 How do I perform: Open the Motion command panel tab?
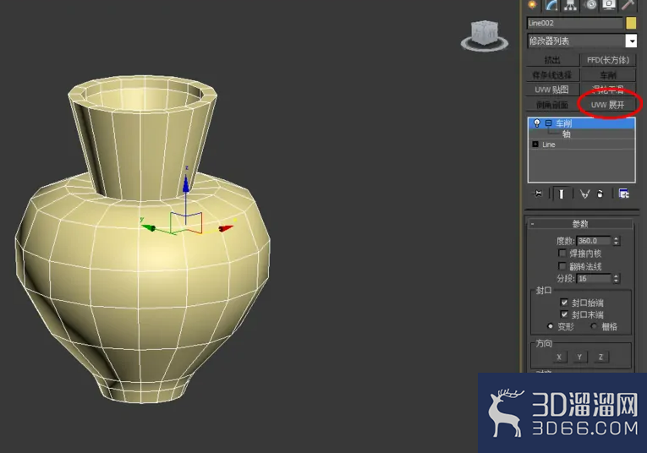pyautogui.click(x=590, y=4)
